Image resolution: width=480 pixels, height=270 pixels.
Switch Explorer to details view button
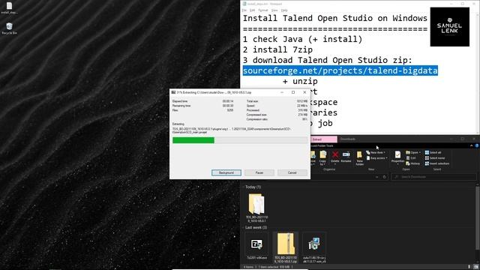coord(469,267)
